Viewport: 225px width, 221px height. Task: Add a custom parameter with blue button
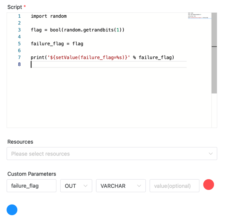click(12, 210)
